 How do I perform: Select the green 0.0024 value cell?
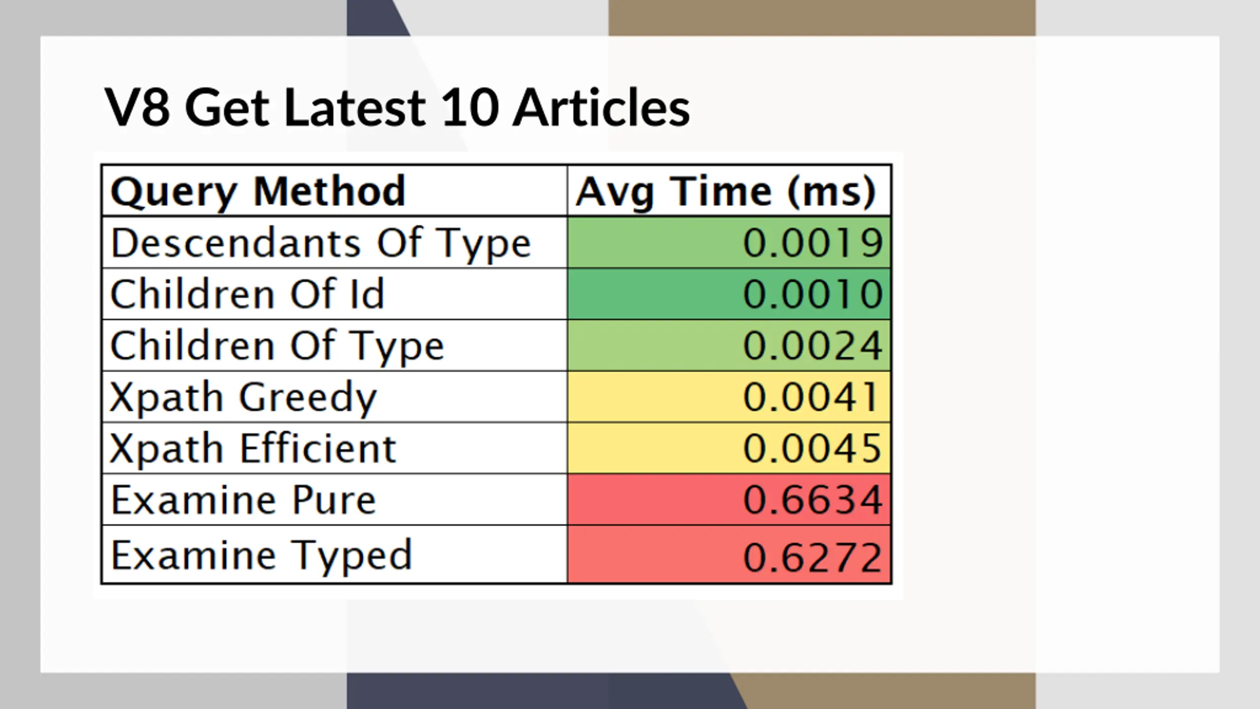point(729,345)
